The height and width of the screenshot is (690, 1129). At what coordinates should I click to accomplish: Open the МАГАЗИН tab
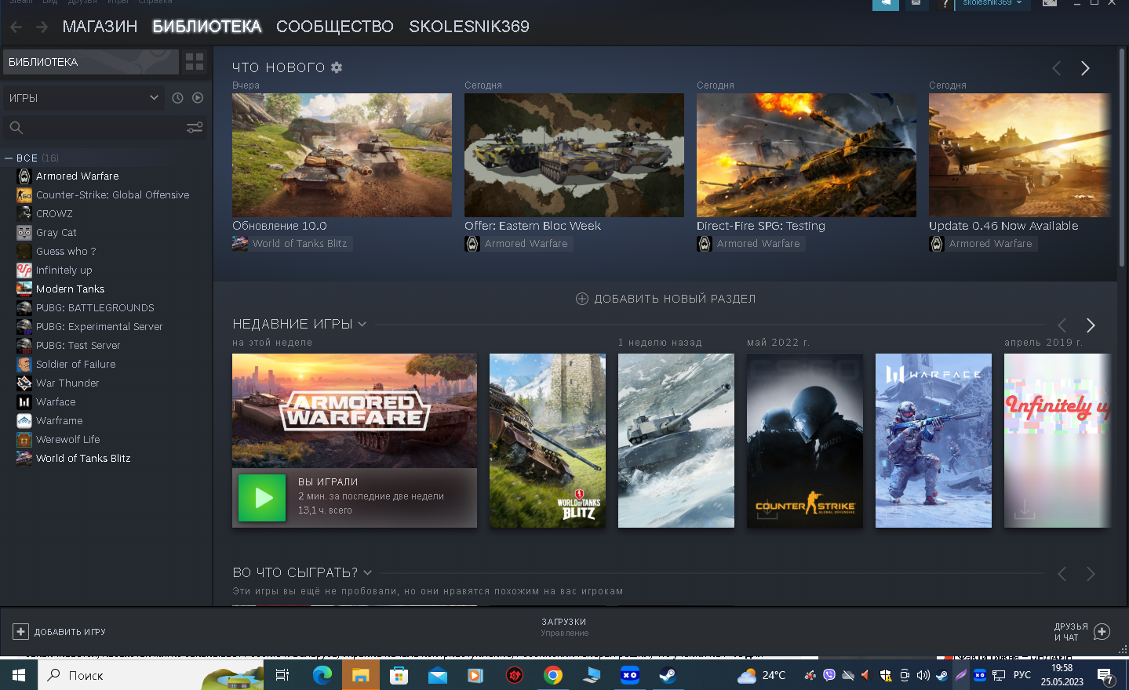(x=100, y=27)
